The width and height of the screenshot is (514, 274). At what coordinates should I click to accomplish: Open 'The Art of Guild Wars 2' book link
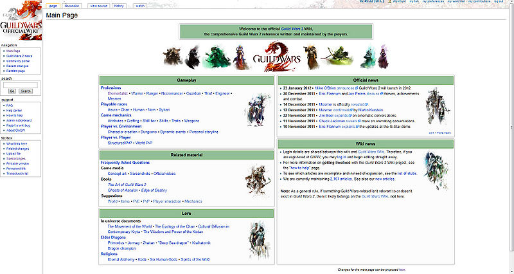[127, 185]
